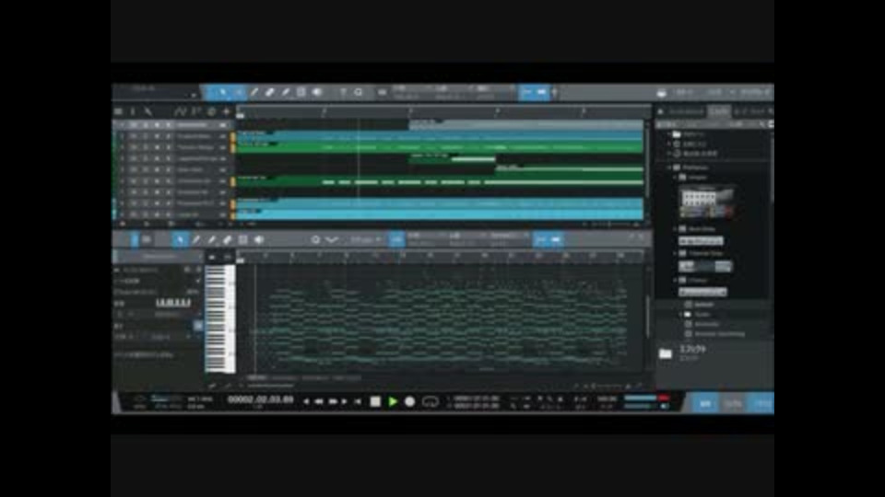Toggle the blue snap button in arrange toolbar

coord(534,92)
